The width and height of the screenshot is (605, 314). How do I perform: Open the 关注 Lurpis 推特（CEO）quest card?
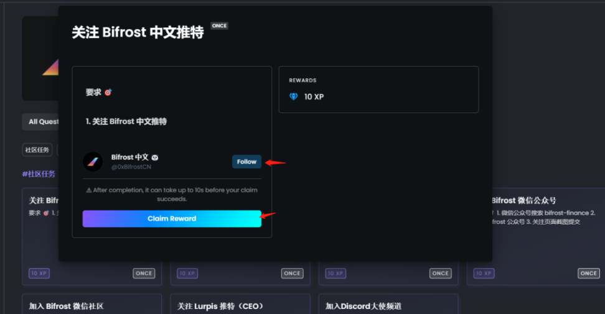pyautogui.click(x=240, y=305)
